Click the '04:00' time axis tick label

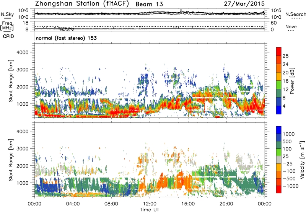[x=73, y=204]
